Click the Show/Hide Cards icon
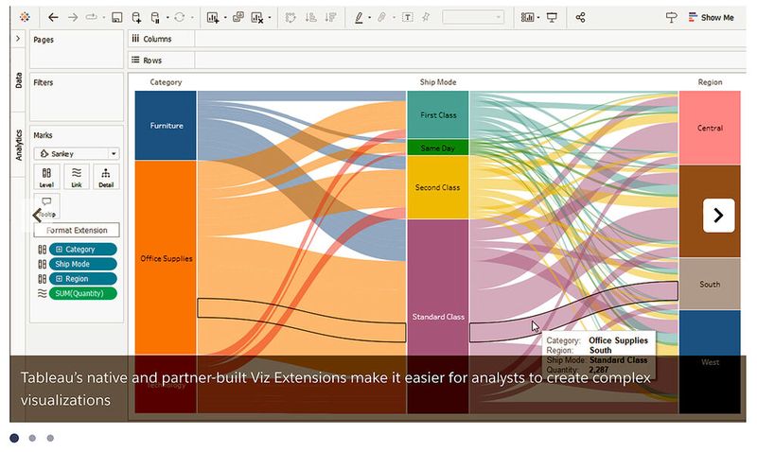The height and width of the screenshot is (452, 757). click(527, 18)
